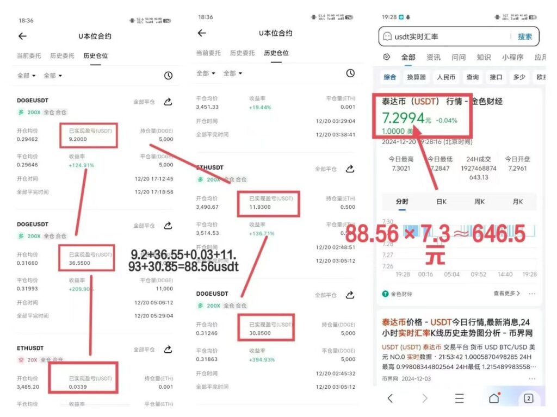
Task: Select 人民币 filter chip
Action: (x=446, y=77)
